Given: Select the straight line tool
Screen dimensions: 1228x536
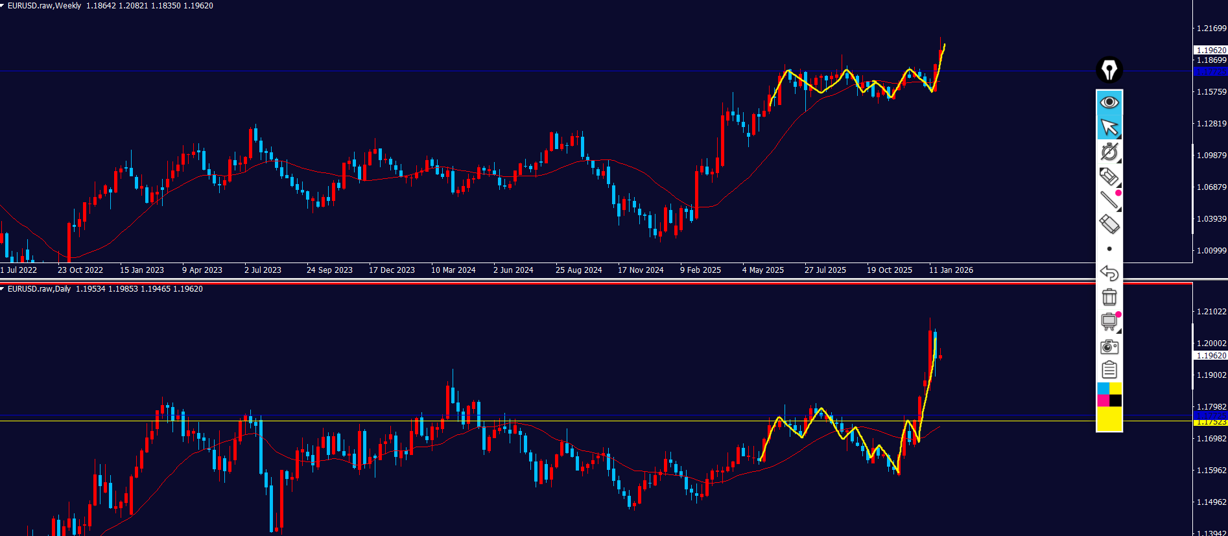Looking at the screenshot, I should [x=1109, y=200].
